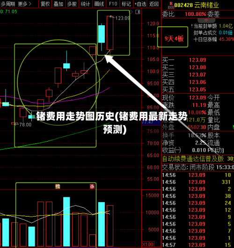Viewport: 234px width, 248px height.
Task: Click the tall cyan candlestick near 120
Action: tap(102, 34)
